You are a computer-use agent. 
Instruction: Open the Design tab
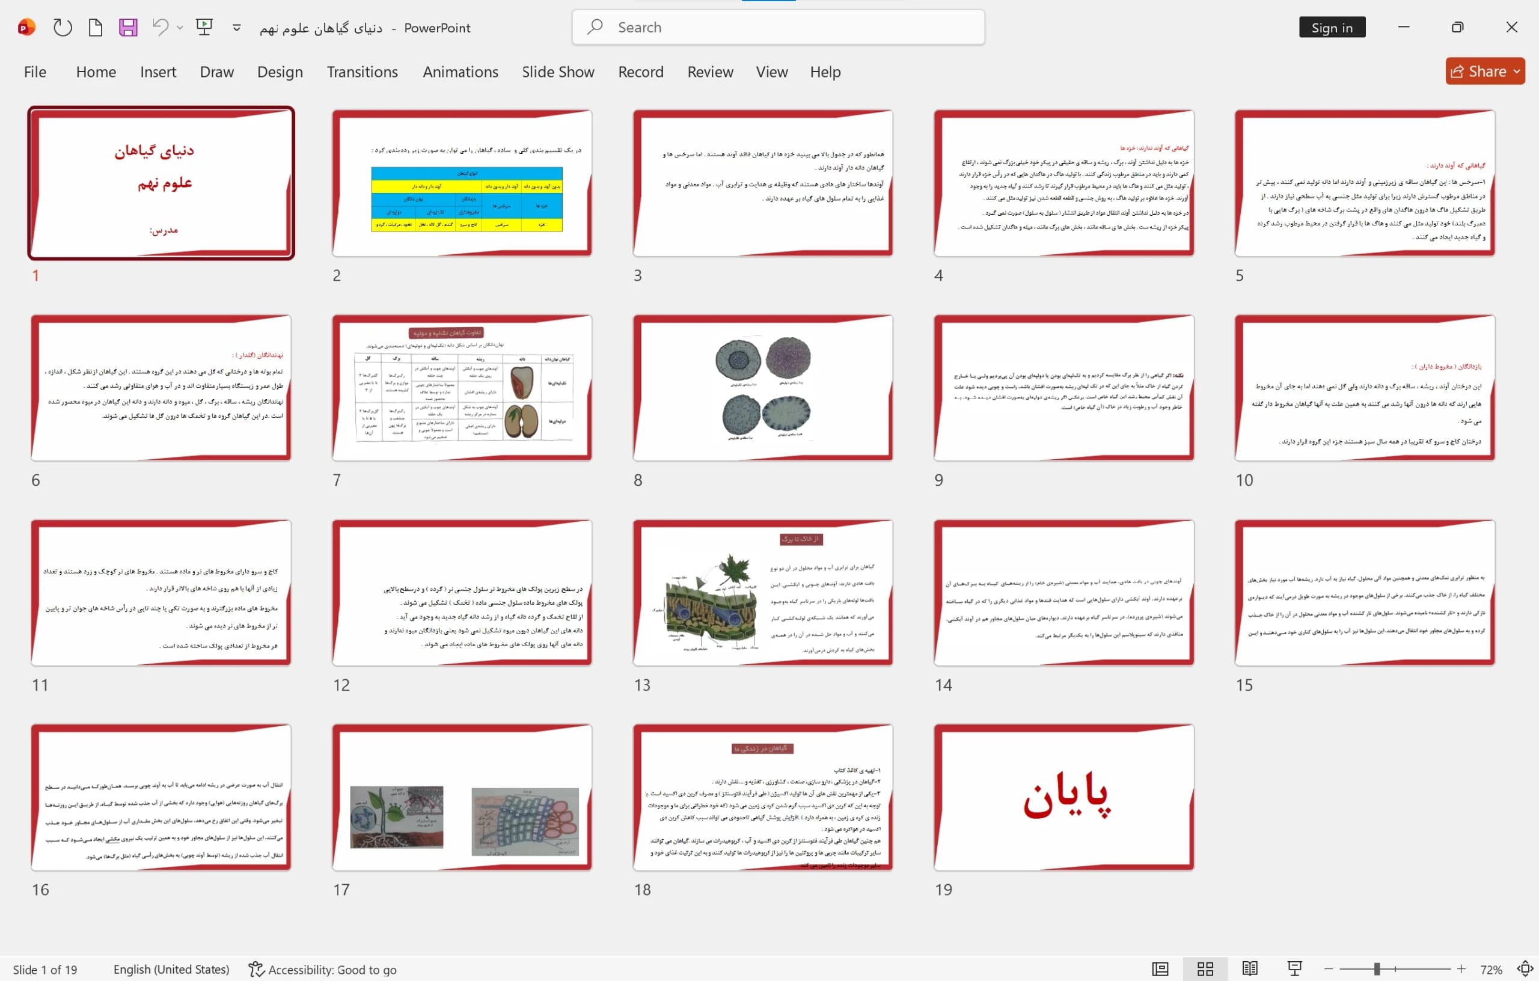[280, 72]
